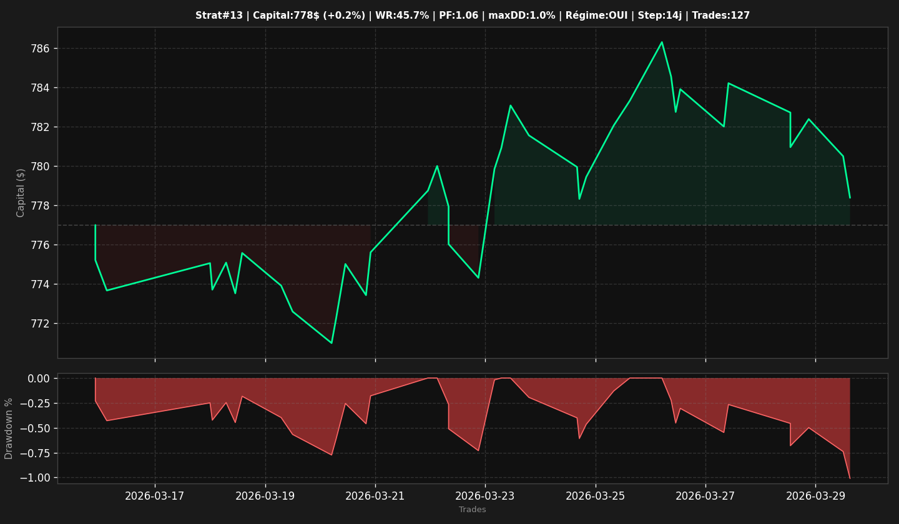This screenshot has height=524, width=899.
Task: Click the 2026-03-17 date label
Action: pos(155,496)
